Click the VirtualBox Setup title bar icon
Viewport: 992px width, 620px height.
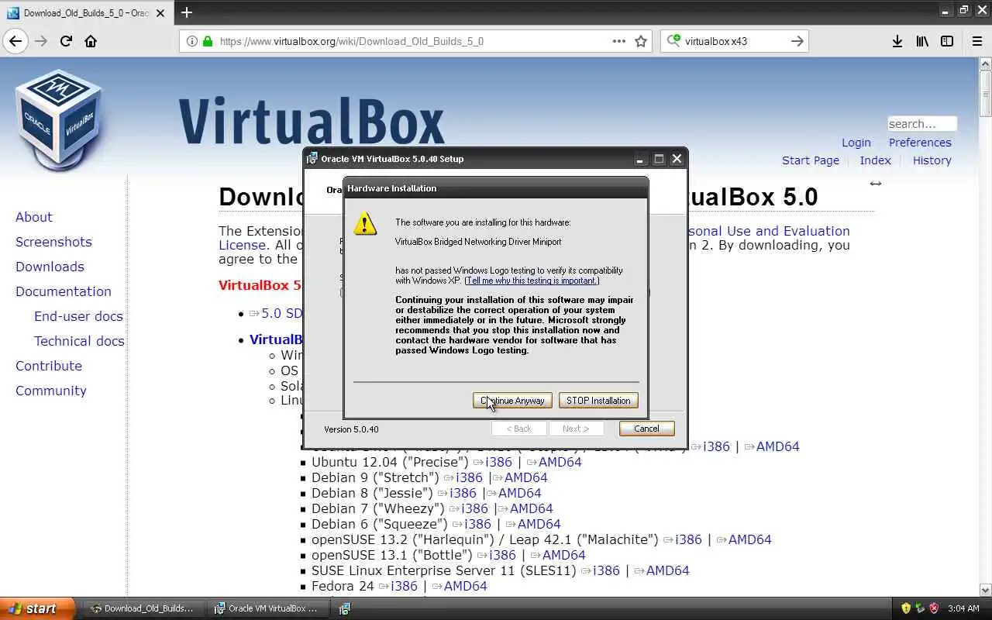[x=312, y=159]
